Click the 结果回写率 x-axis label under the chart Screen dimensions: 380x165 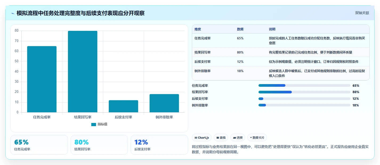point(83,117)
